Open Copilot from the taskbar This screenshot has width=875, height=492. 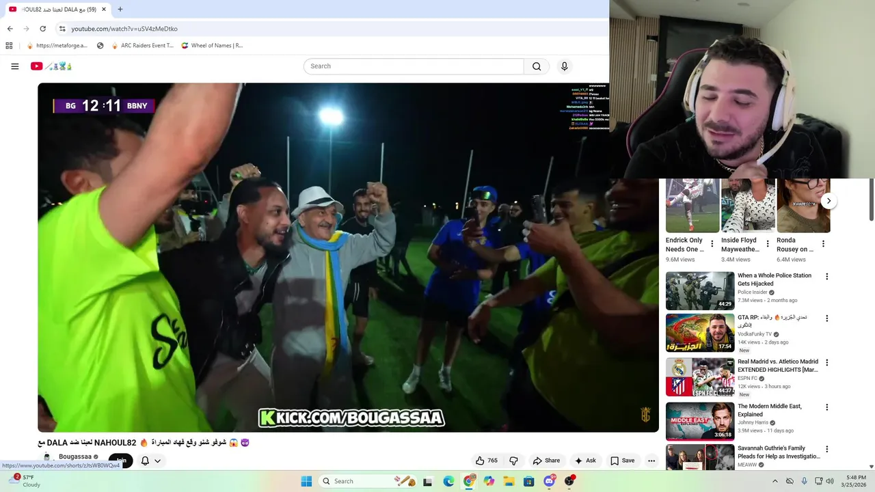coord(489,481)
